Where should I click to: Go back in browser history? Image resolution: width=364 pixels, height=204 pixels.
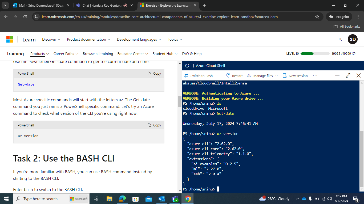click(6, 17)
